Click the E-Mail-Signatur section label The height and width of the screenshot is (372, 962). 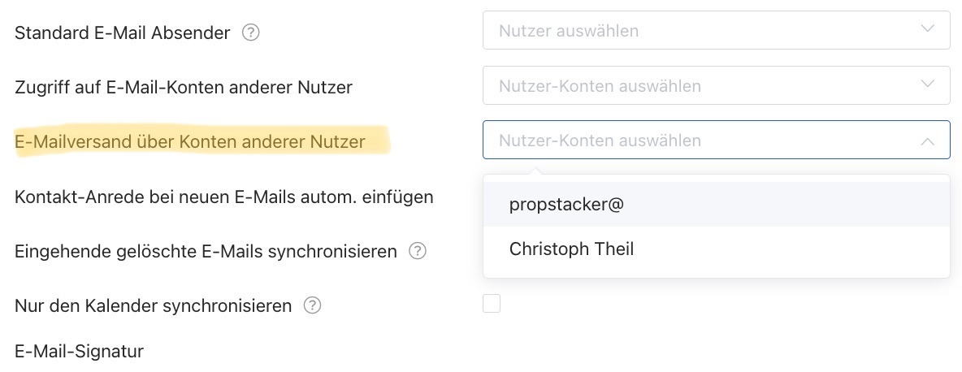(79, 351)
